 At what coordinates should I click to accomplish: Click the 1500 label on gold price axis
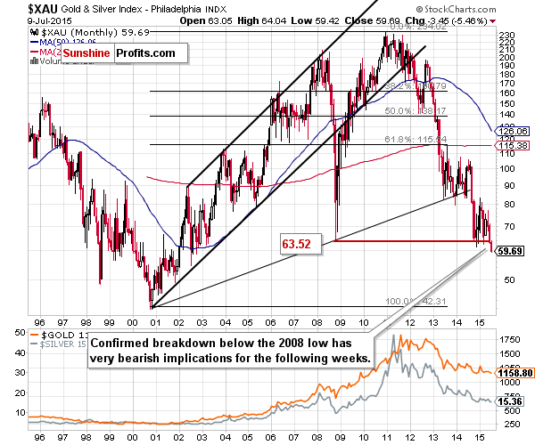(510, 354)
